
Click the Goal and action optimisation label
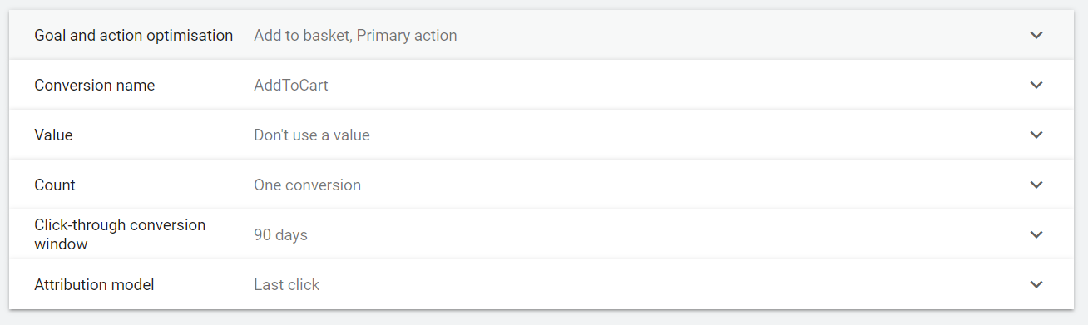pyautogui.click(x=133, y=36)
